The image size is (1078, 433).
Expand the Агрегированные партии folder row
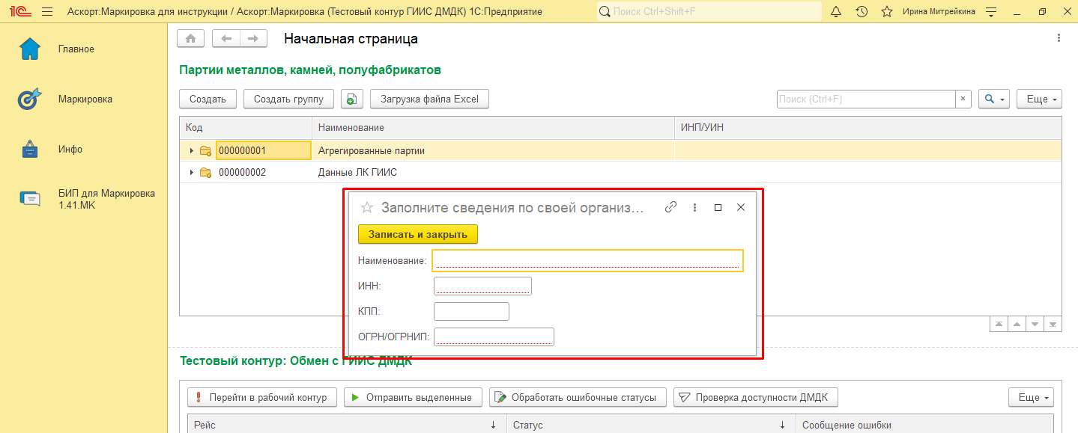[x=191, y=151]
